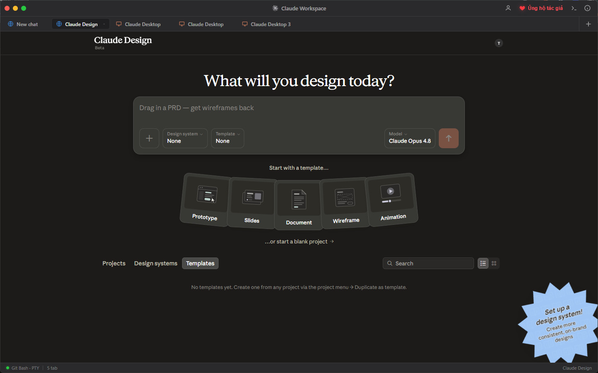Click the 5 tab status bar entry
598x373 pixels.
pos(52,368)
